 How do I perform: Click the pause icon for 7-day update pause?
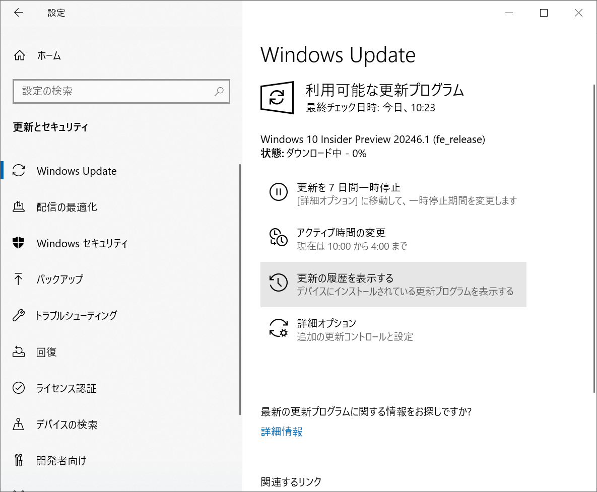click(278, 192)
